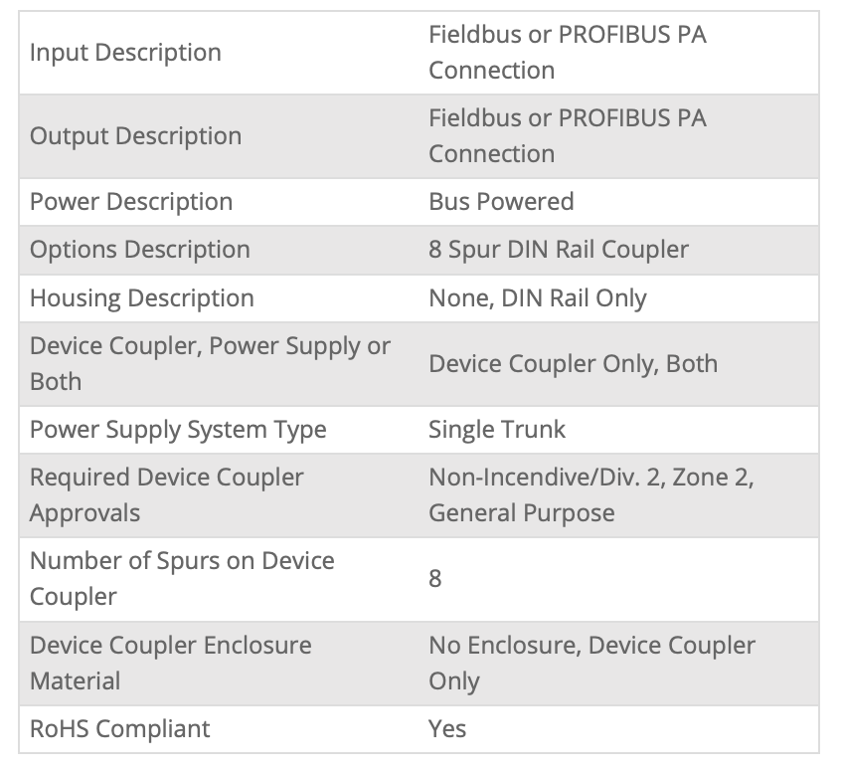The image size is (841, 774).
Task: Select "8 Spur DIN Rail Coupler" text
Action: (558, 250)
